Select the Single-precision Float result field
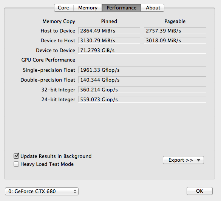 (x=142, y=70)
